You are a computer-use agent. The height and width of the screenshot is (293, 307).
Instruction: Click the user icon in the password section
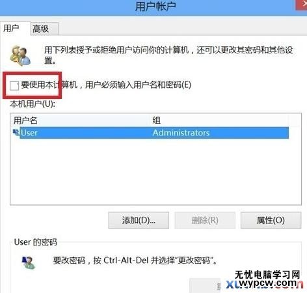(29, 262)
